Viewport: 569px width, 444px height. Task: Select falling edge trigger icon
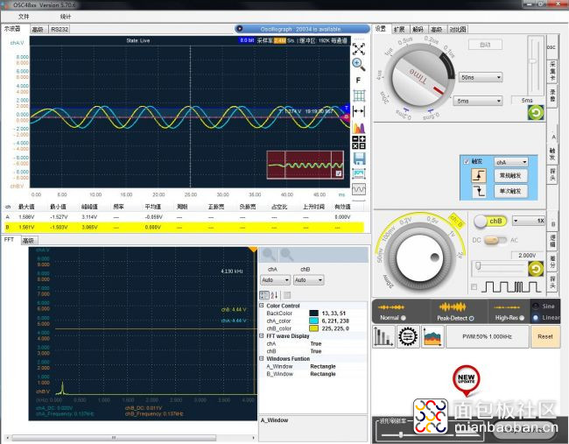479,191
